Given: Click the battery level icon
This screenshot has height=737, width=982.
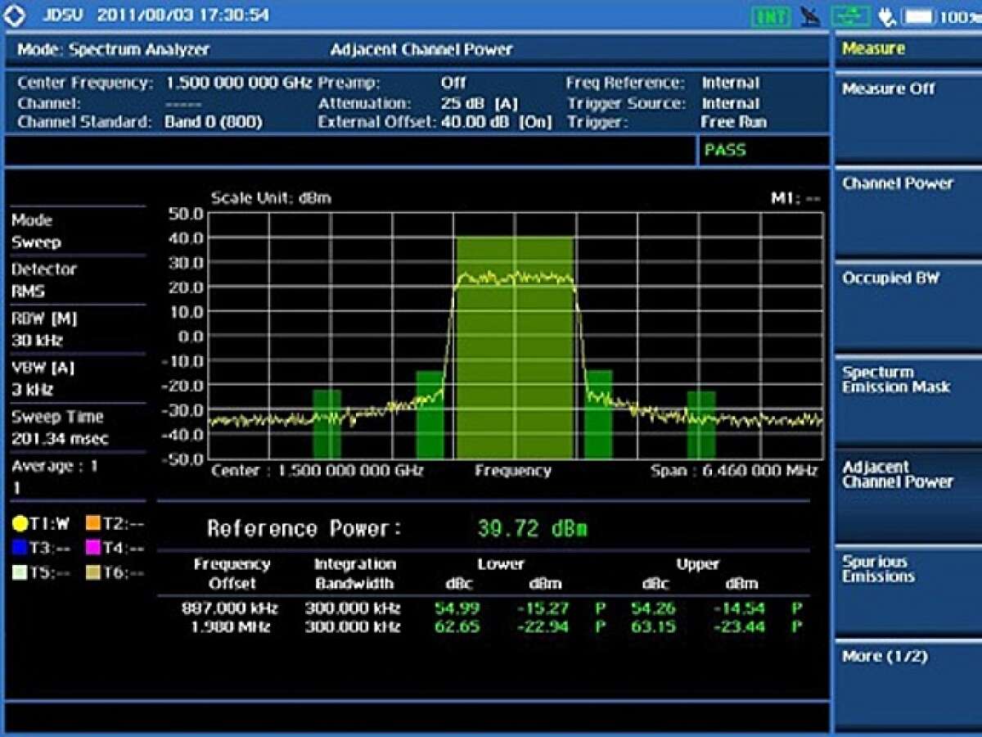Looking at the screenshot, I should 919,16.
